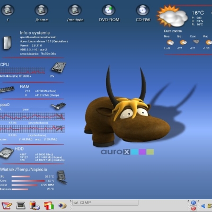
Task: Launch the eye icon in the panel
Action: [62, 206]
